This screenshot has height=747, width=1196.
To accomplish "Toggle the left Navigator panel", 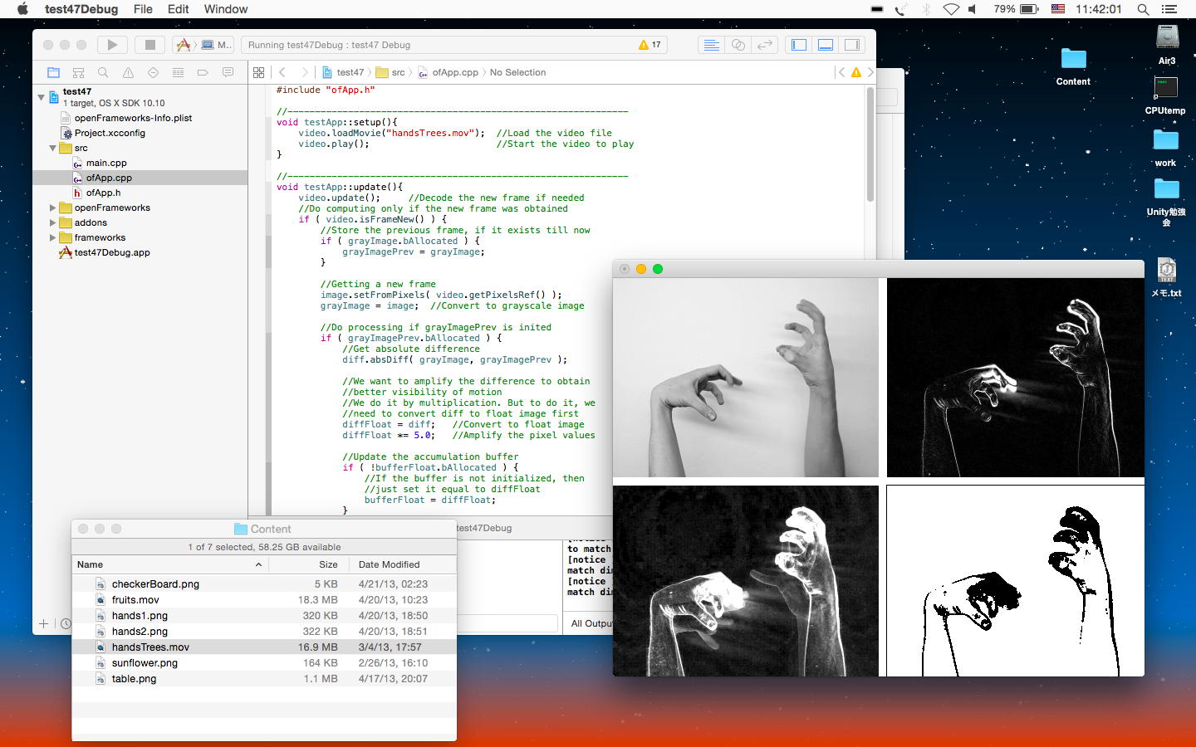I will coord(799,45).
